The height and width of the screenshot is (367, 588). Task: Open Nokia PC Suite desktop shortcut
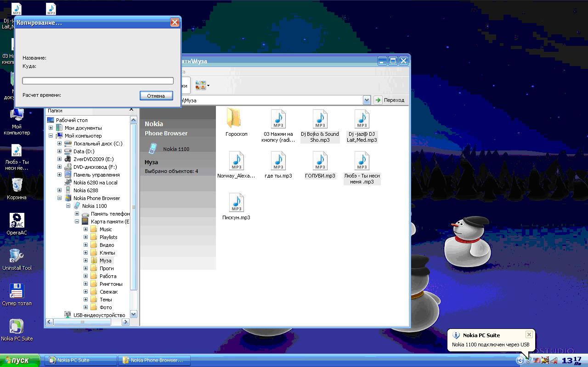coord(17,328)
